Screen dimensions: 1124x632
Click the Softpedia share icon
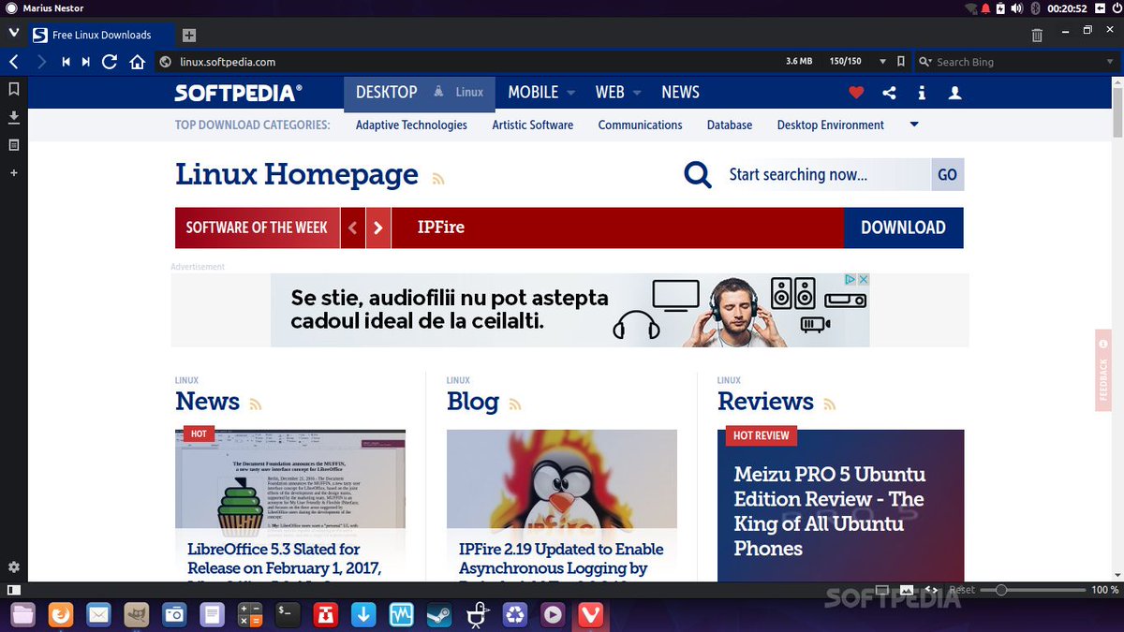(889, 93)
